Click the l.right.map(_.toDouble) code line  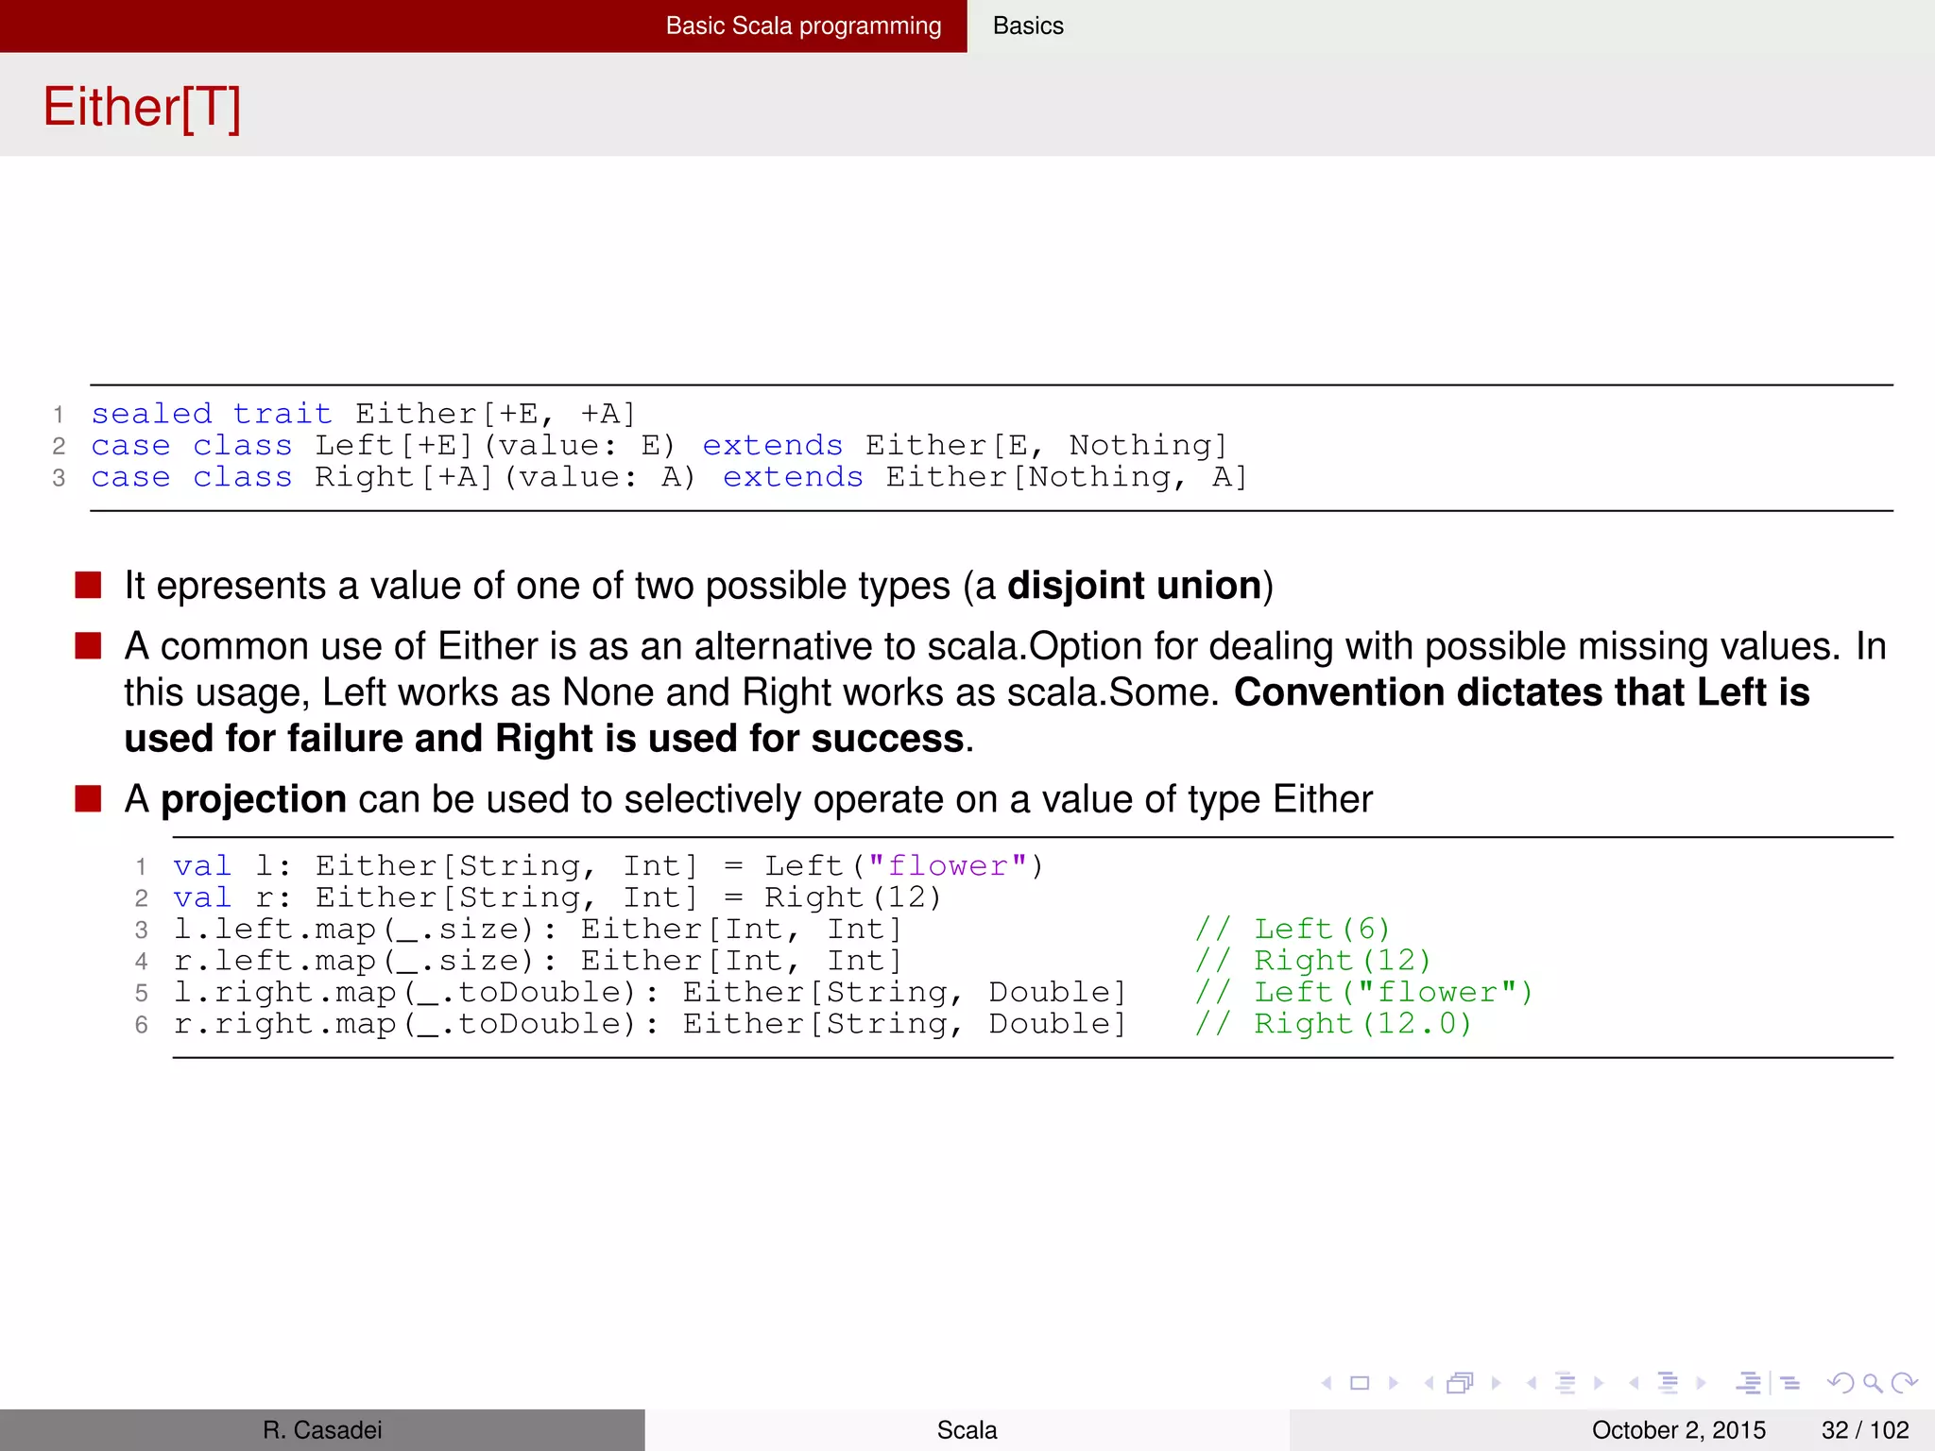click(651, 993)
